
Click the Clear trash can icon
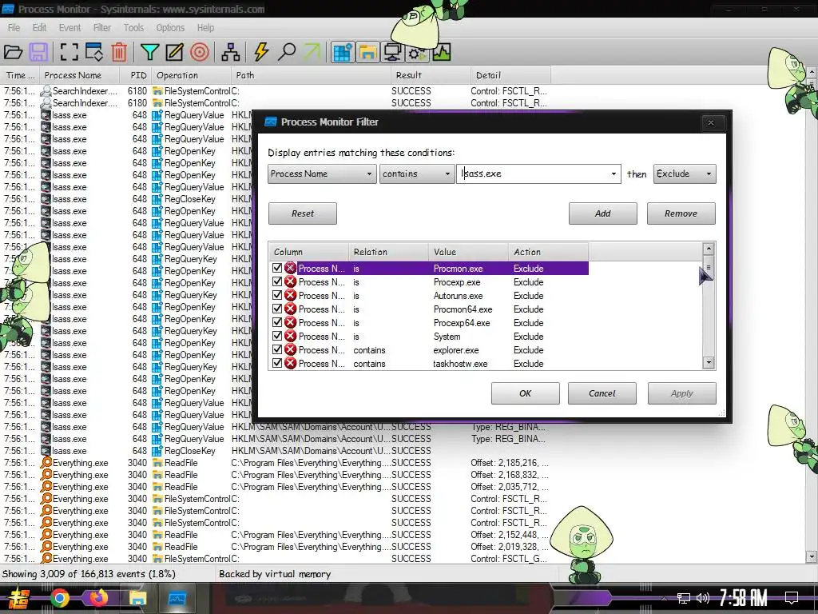click(119, 52)
